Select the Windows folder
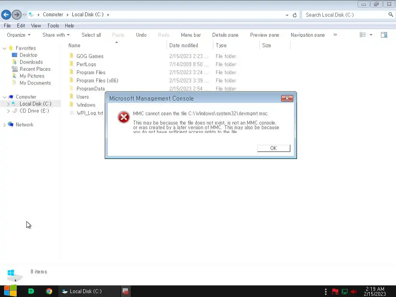This screenshot has height=297, width=396. 86,105
